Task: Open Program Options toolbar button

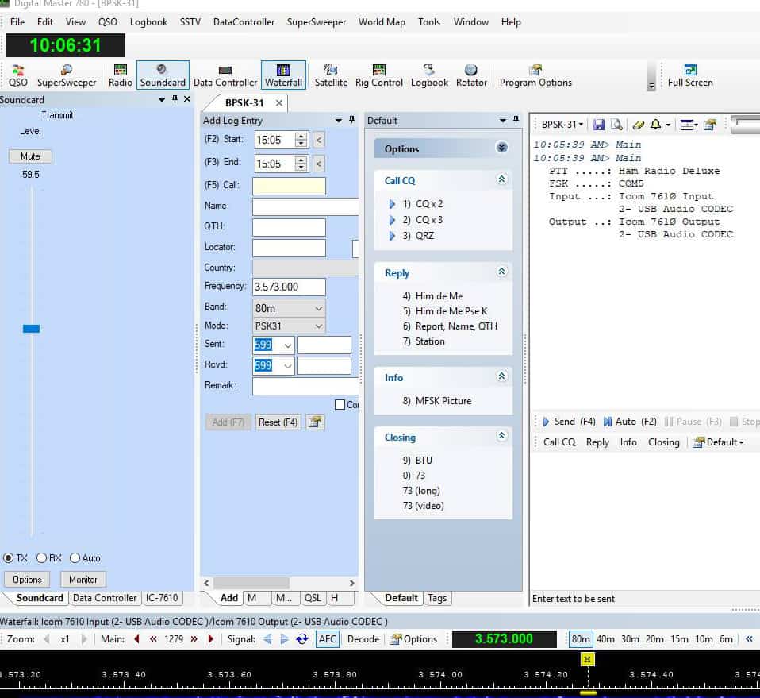Action: [535, 75]
